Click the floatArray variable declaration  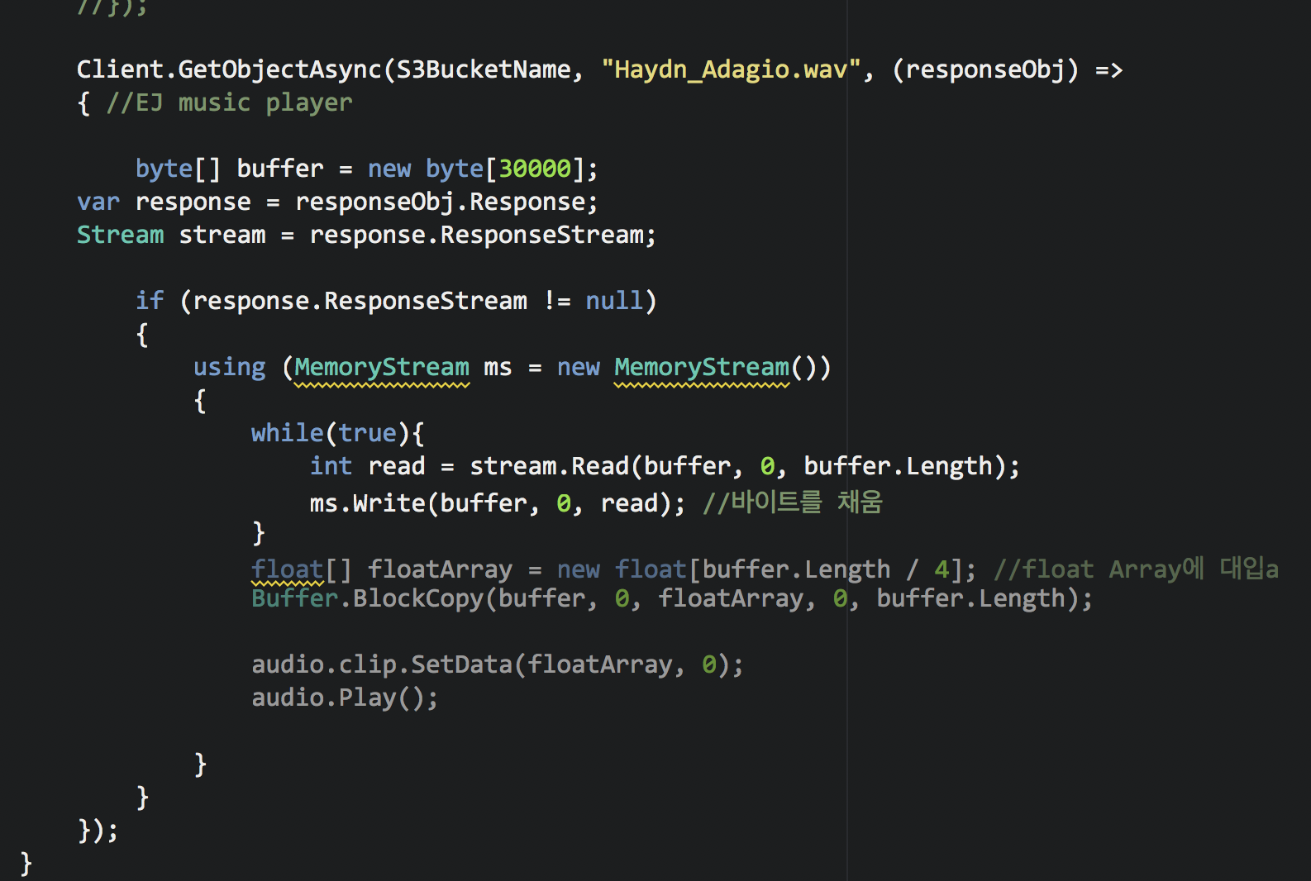point(440,569)
